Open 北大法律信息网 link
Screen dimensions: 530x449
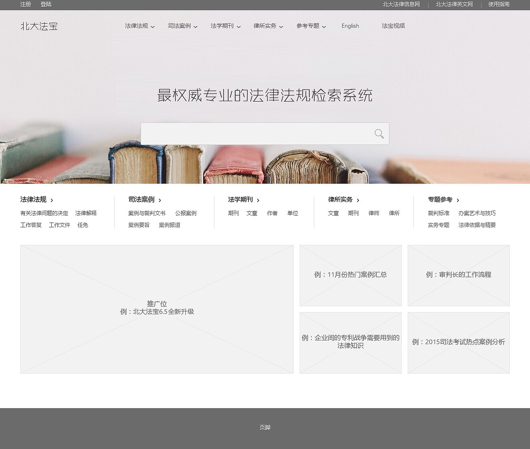tap(401, 4)
